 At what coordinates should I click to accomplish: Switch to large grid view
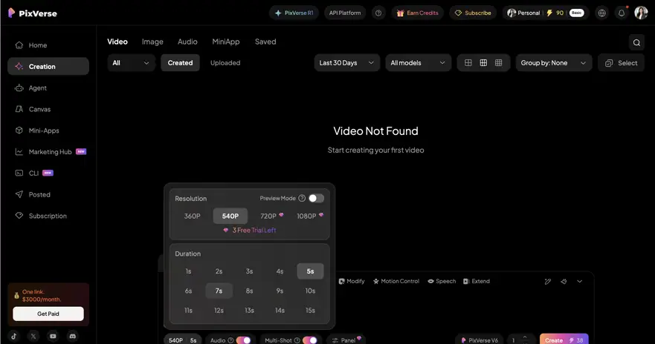(x=468, y=63)
